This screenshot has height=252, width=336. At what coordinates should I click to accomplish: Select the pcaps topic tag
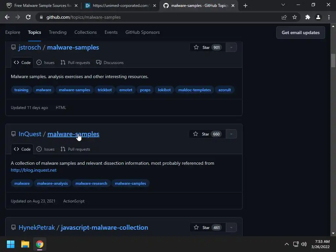[145, 90]
